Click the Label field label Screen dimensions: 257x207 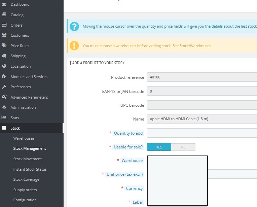[138, 202]
